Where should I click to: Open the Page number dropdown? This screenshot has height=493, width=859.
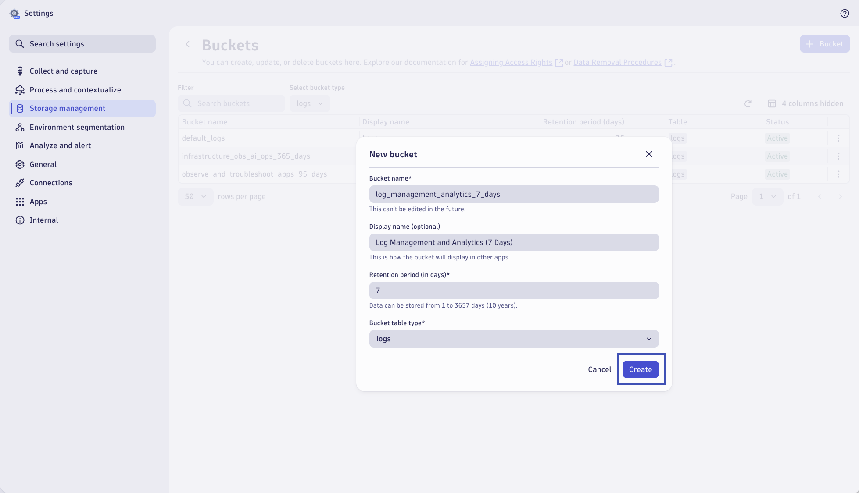[x=768, y=197]
